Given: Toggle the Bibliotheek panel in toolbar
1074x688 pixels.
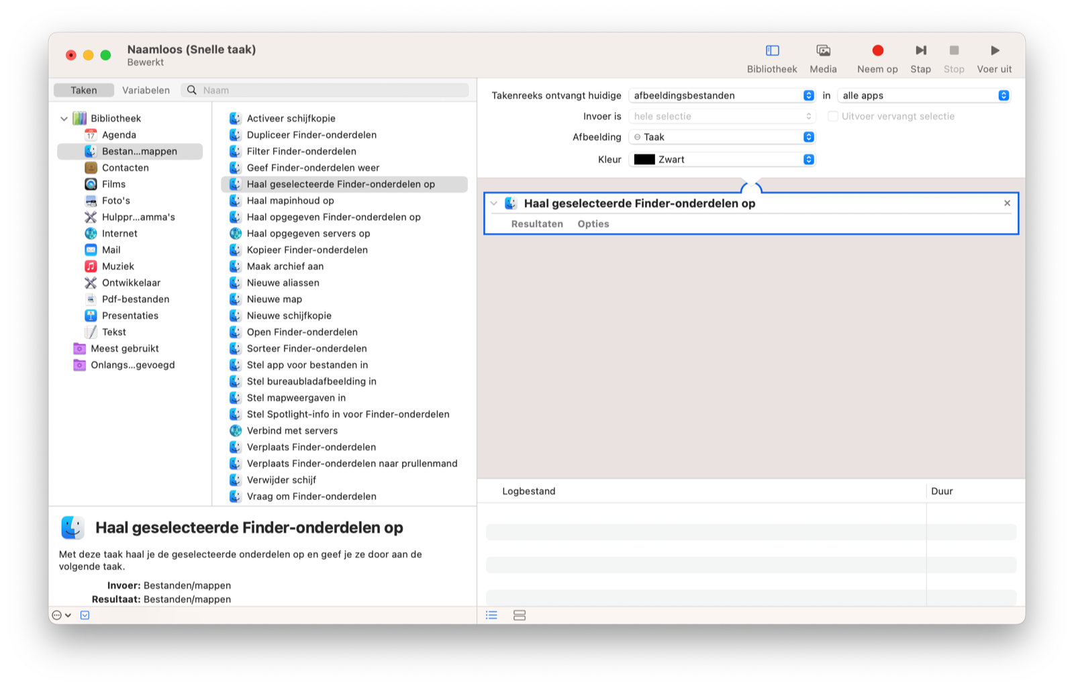Looking at the screenshot, I should coord(772,58).
